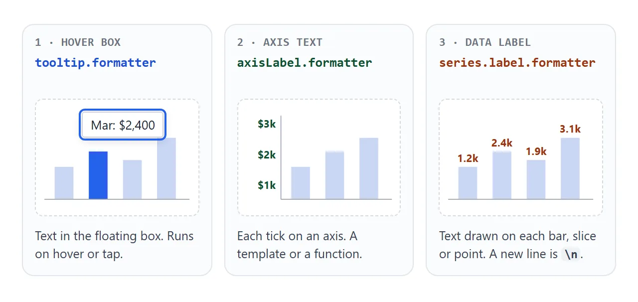
Task: Select the "2 · AXIS TEXT" card title
Action: click(x=280, y=42)
